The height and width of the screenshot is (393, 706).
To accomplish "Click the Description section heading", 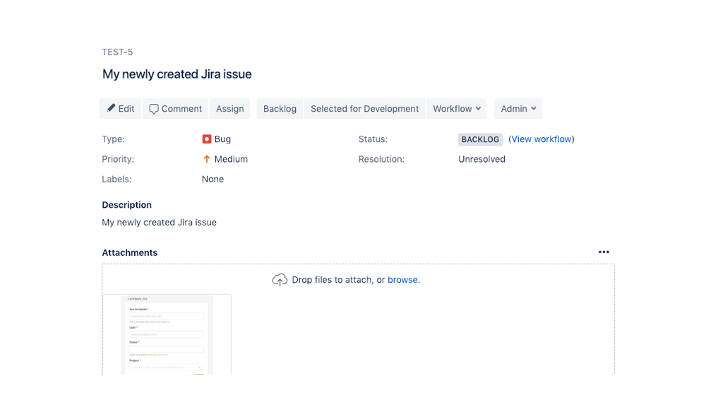I will [126, 205].
